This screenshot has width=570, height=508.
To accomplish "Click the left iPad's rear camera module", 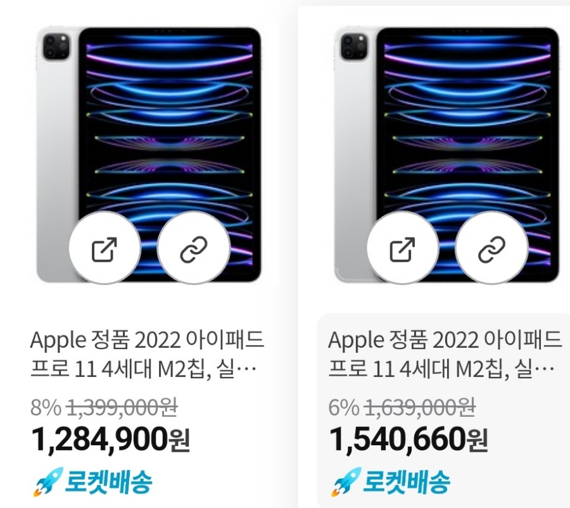I will pyautogui.click(x=56, y=46).
